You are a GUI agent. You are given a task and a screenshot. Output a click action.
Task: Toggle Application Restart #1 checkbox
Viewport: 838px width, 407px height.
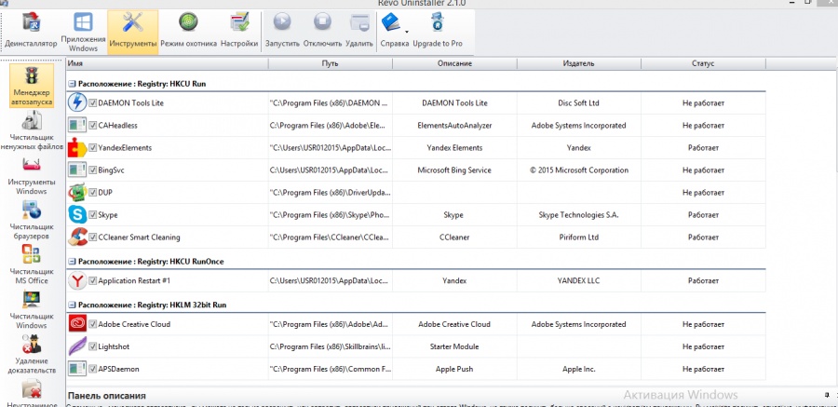pyautogui.click(x=92, y=280)
